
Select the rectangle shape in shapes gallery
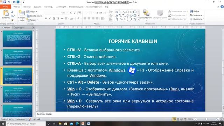pyautogui.click(x=127, y=12)
